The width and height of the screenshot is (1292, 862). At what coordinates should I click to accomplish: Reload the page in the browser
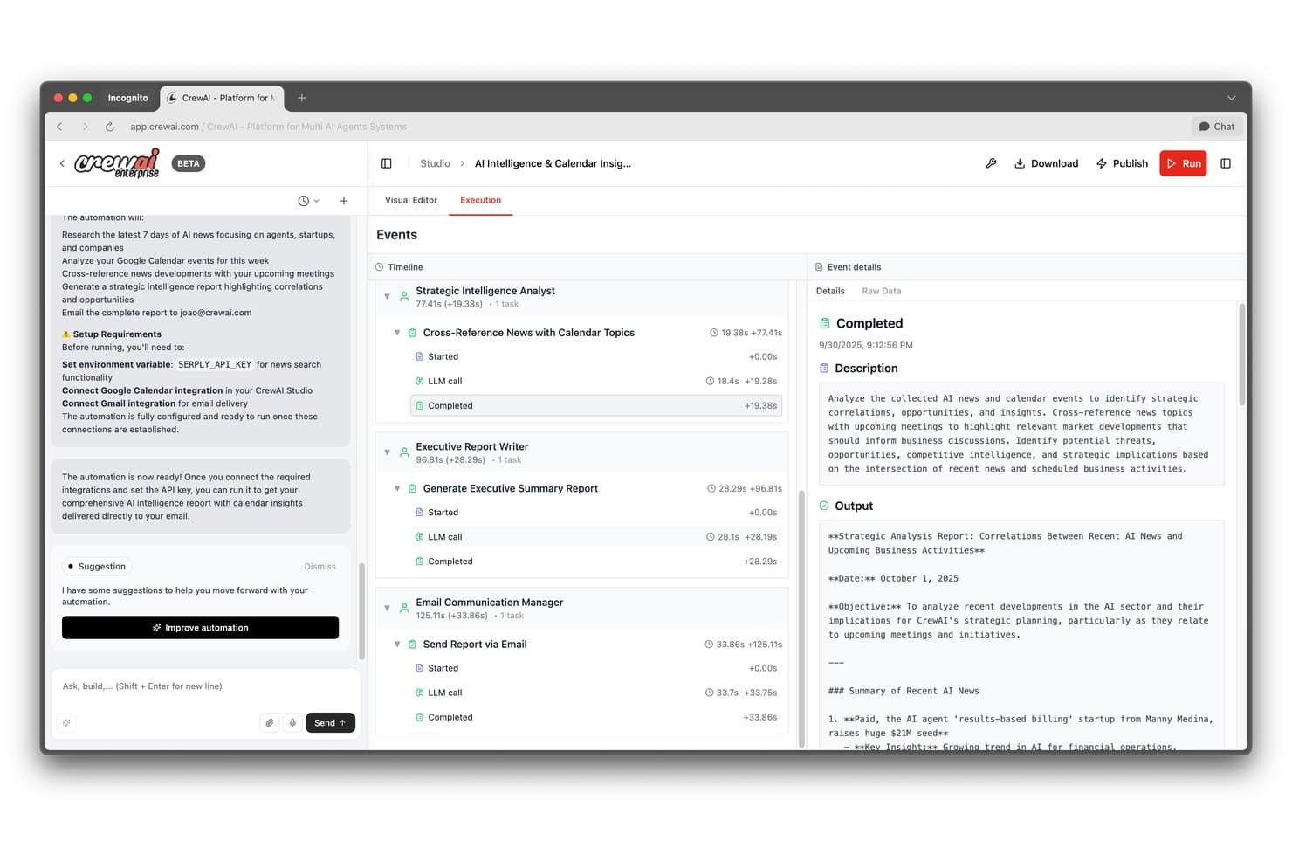coord(110,127)
